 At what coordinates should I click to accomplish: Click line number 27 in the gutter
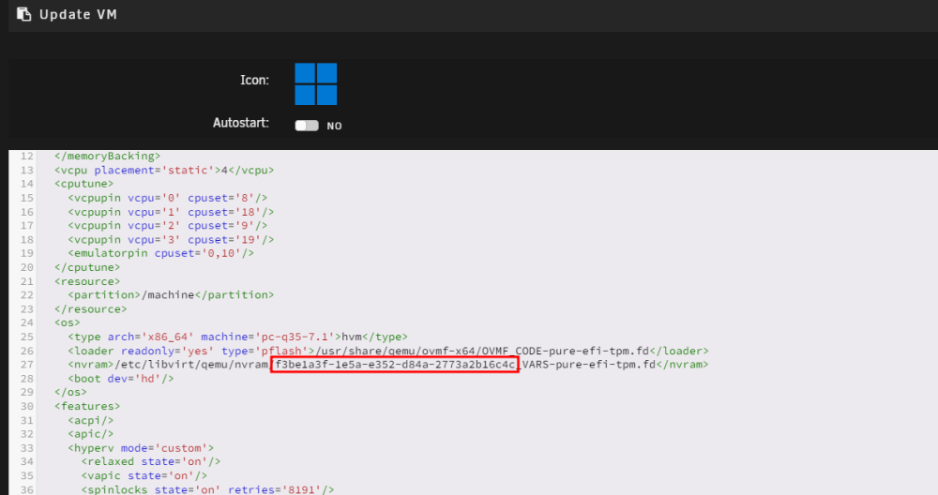[27, 365]
